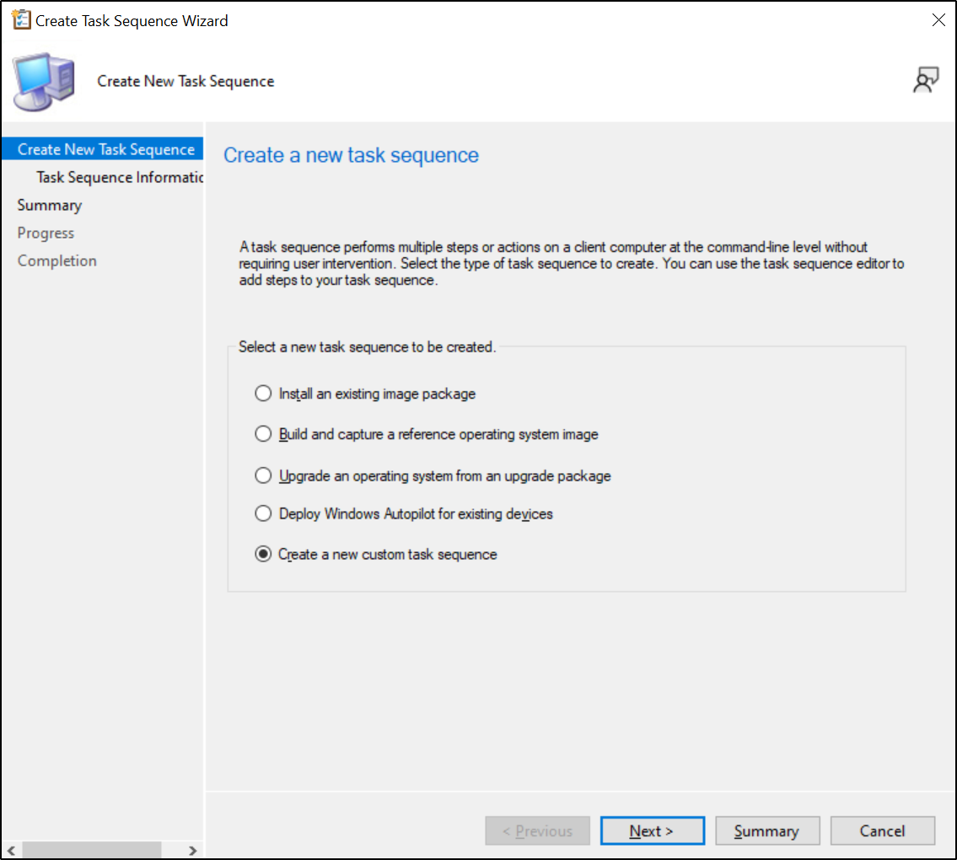Open the Create New Task Sequence step
Viewport: 957px width, 860px height.
[103, 149]
